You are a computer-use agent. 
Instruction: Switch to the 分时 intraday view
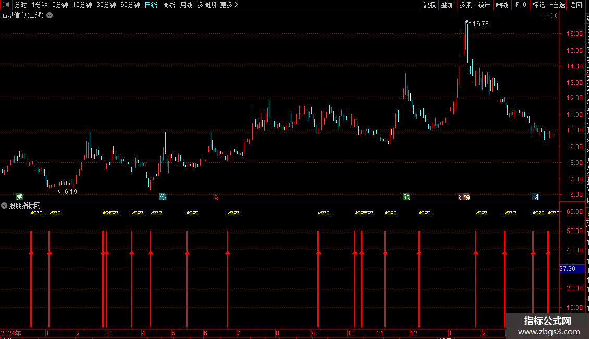[x=21, y=5]
